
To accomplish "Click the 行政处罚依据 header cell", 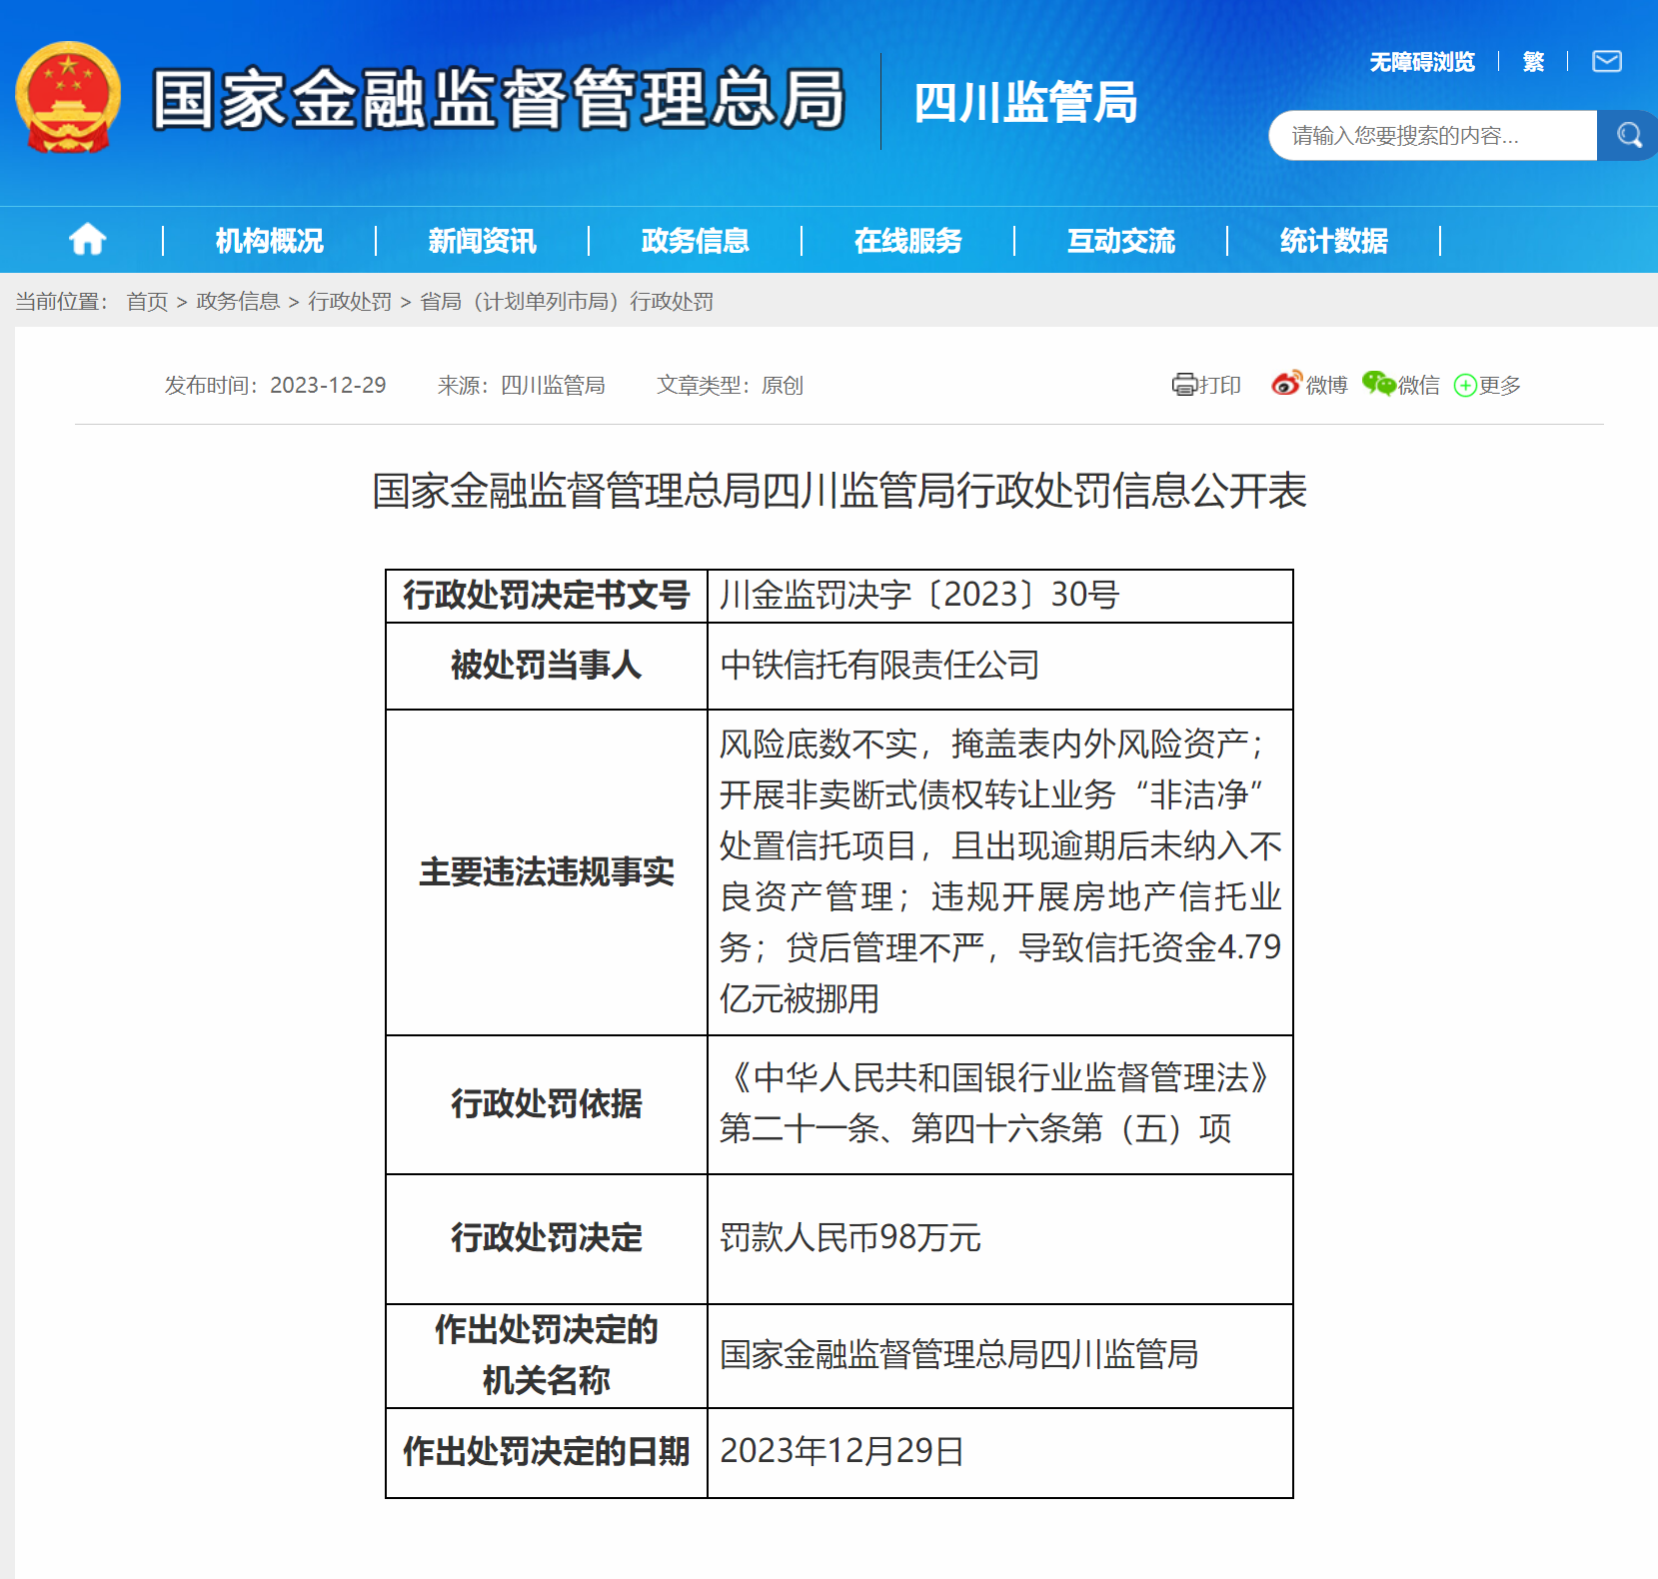I will pyautogui.click(x=547, y=1104).
